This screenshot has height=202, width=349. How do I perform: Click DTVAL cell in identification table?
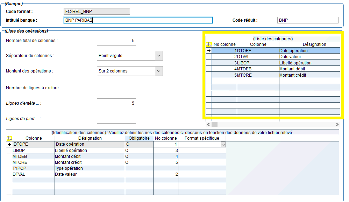(x=33, y=174)
